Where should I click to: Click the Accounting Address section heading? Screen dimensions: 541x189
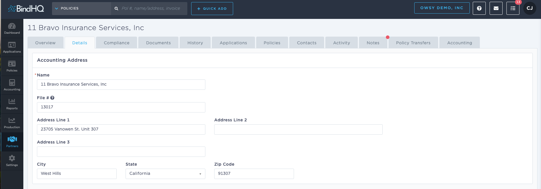[x=62, y=60]
